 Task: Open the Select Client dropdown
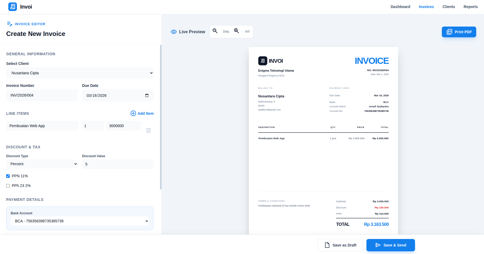[x=80, y=73]
